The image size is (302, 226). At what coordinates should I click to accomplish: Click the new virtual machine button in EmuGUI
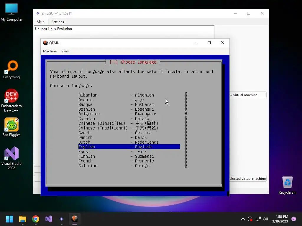(x=248, y=95)
